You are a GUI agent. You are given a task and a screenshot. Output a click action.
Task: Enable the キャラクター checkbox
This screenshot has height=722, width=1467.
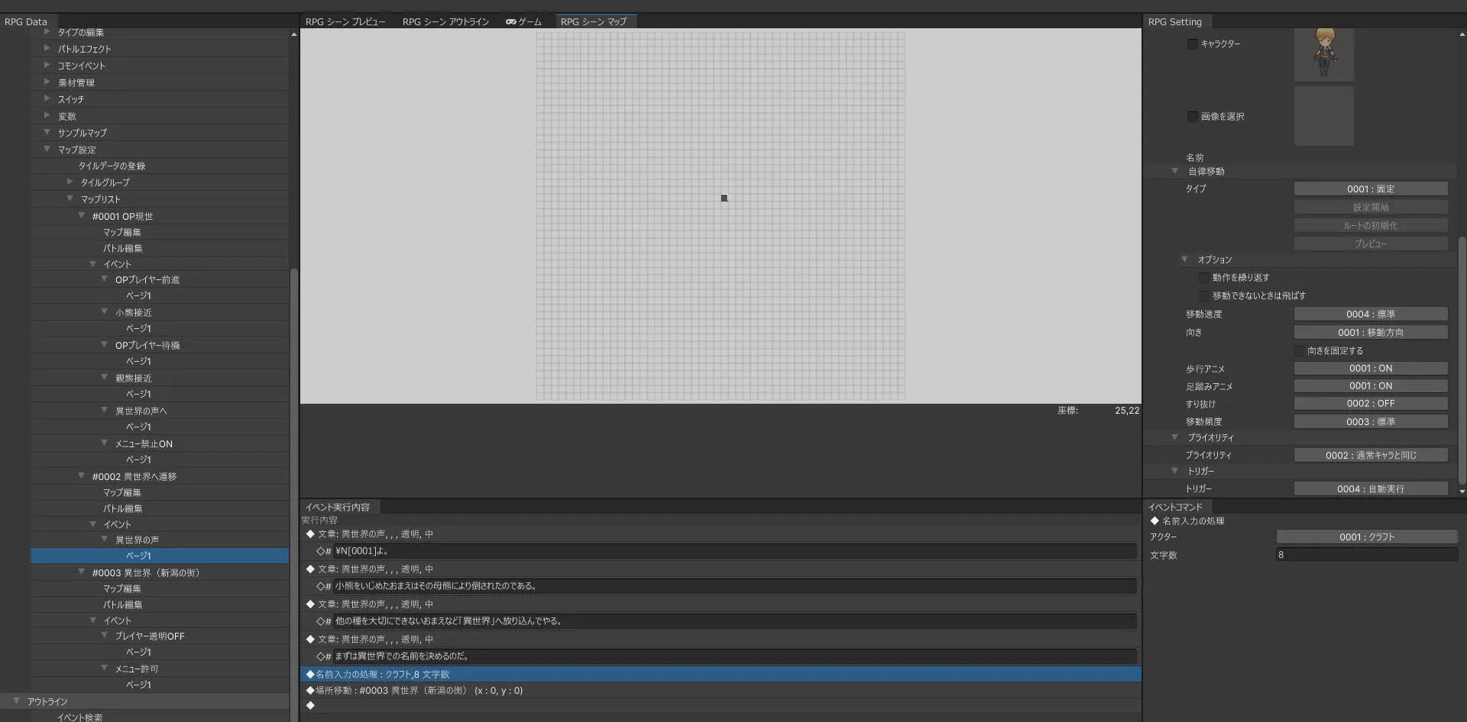point(1192,44)
